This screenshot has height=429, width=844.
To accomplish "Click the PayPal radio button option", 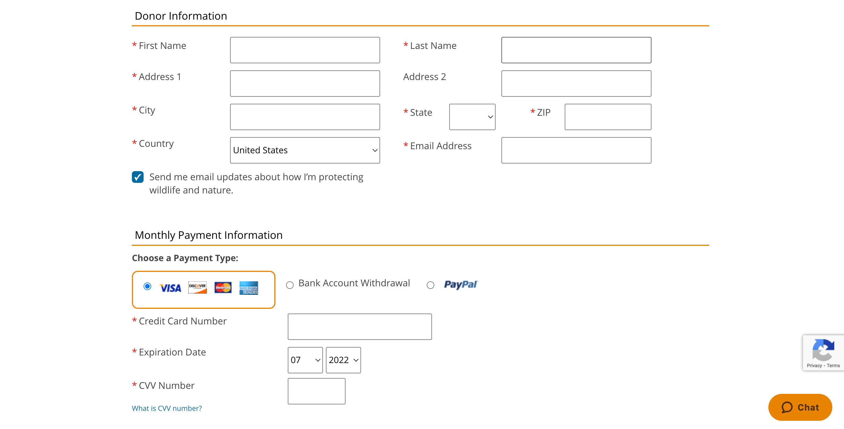I will [430, 285].
